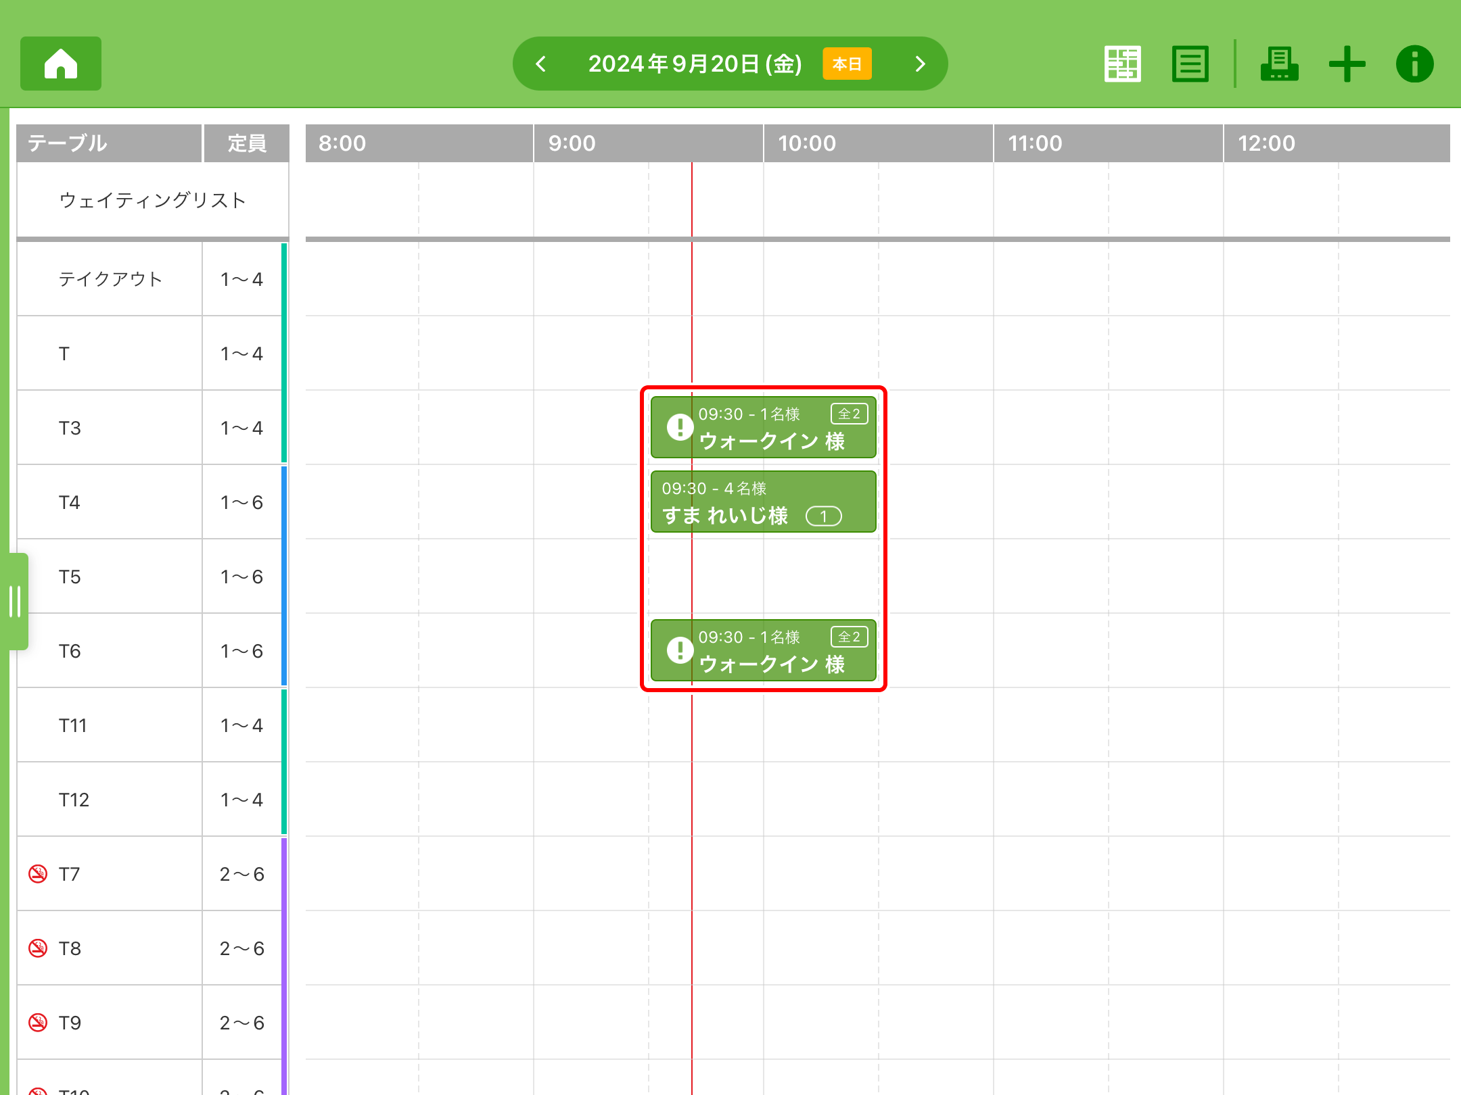Go to the home screen

tap(61, 64)
